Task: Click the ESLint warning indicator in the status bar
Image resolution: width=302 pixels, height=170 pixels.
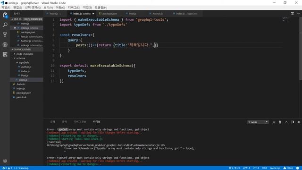Action: click(288, 168)
